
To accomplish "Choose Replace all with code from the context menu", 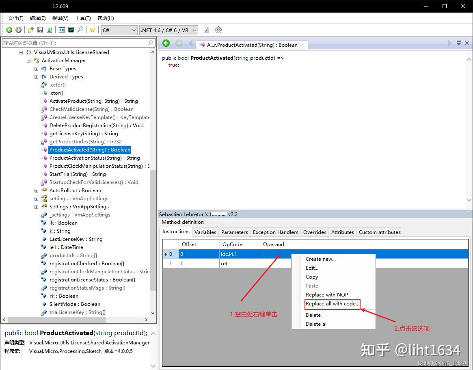I will [x=332, y=304].
